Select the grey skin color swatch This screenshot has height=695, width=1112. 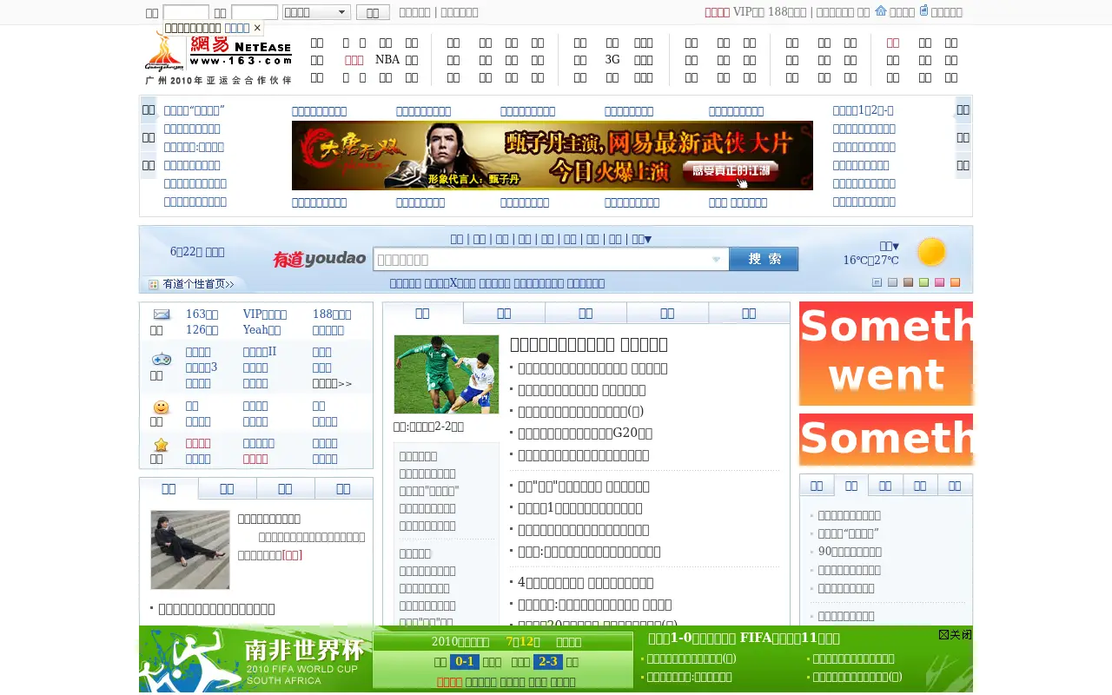[892, 282]
